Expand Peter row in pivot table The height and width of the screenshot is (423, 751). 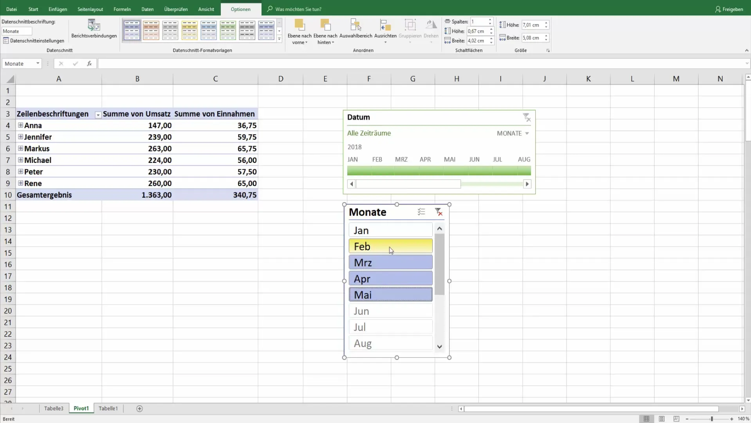tap(20, 172)
